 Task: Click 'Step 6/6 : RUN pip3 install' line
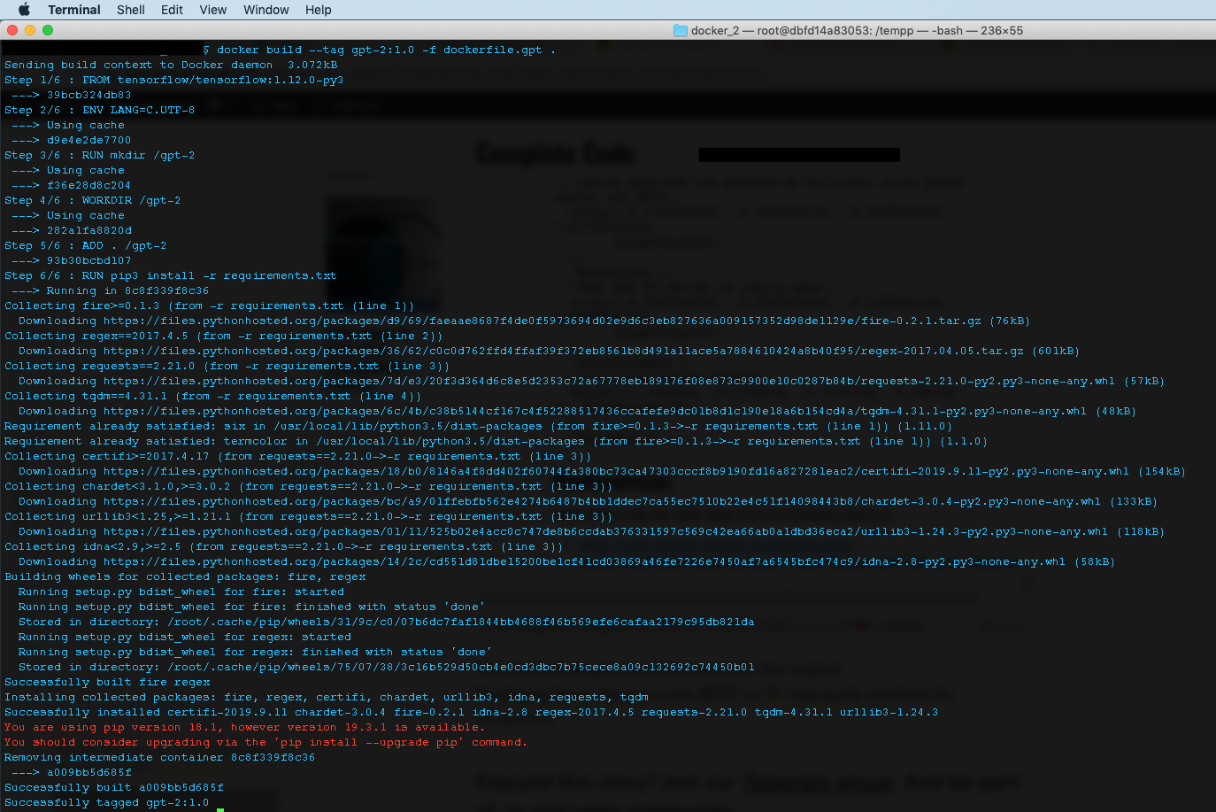(170, 275)
